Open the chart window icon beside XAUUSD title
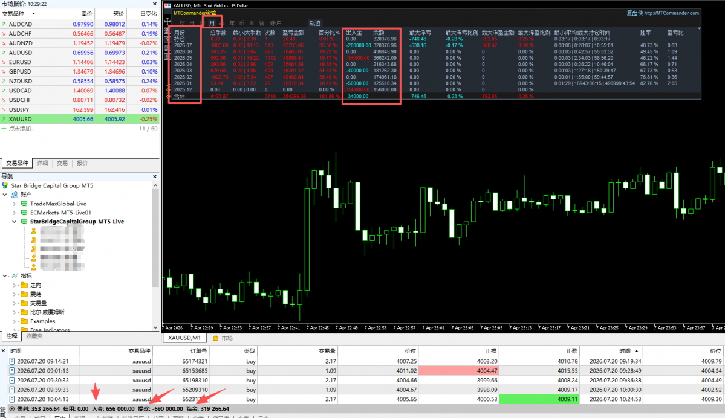This screenshot has width=725, height=418. click(x=167, y=5)
